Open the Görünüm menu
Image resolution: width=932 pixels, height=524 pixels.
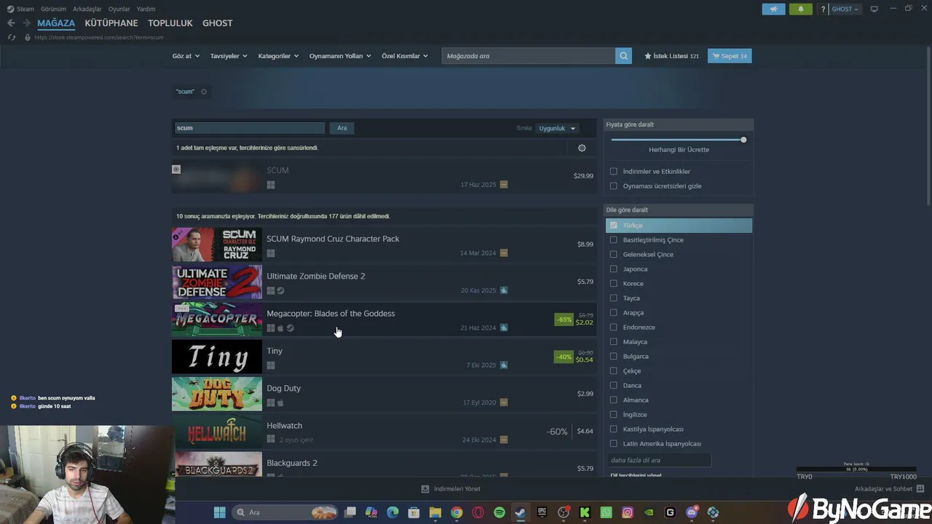point(53,9)
